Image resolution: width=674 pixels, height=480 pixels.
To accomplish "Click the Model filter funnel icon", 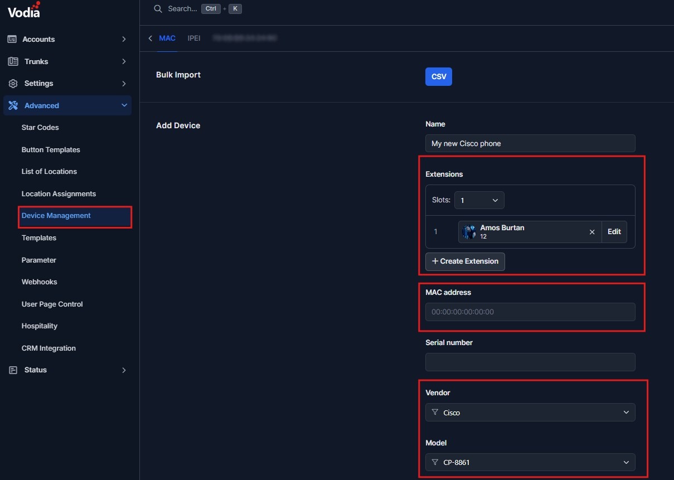I will click(x=435, y=462).
